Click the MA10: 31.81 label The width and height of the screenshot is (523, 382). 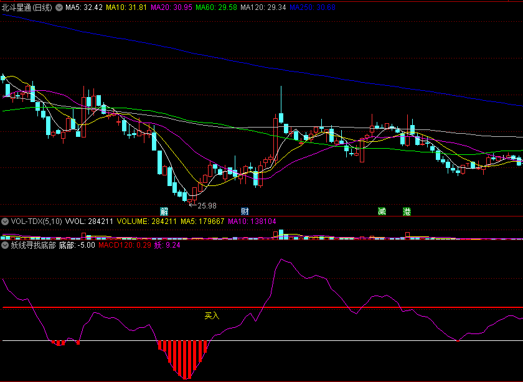click(x=126, y=7)
